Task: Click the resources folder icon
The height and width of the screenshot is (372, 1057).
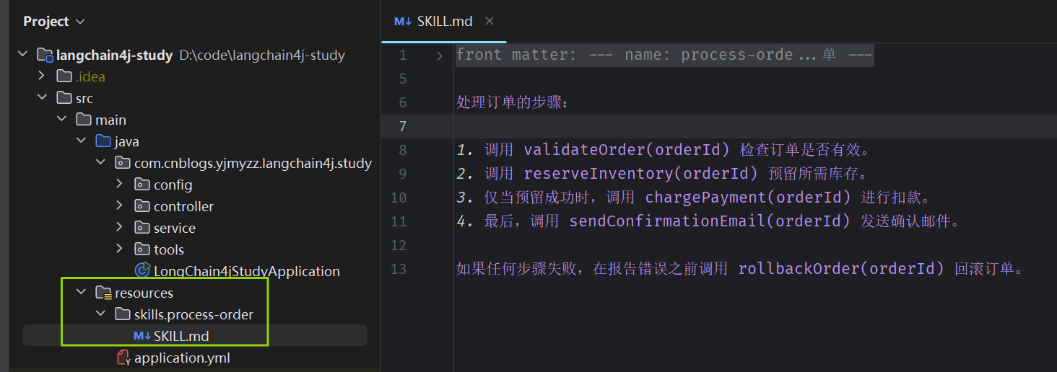Action: click(103, 293)
